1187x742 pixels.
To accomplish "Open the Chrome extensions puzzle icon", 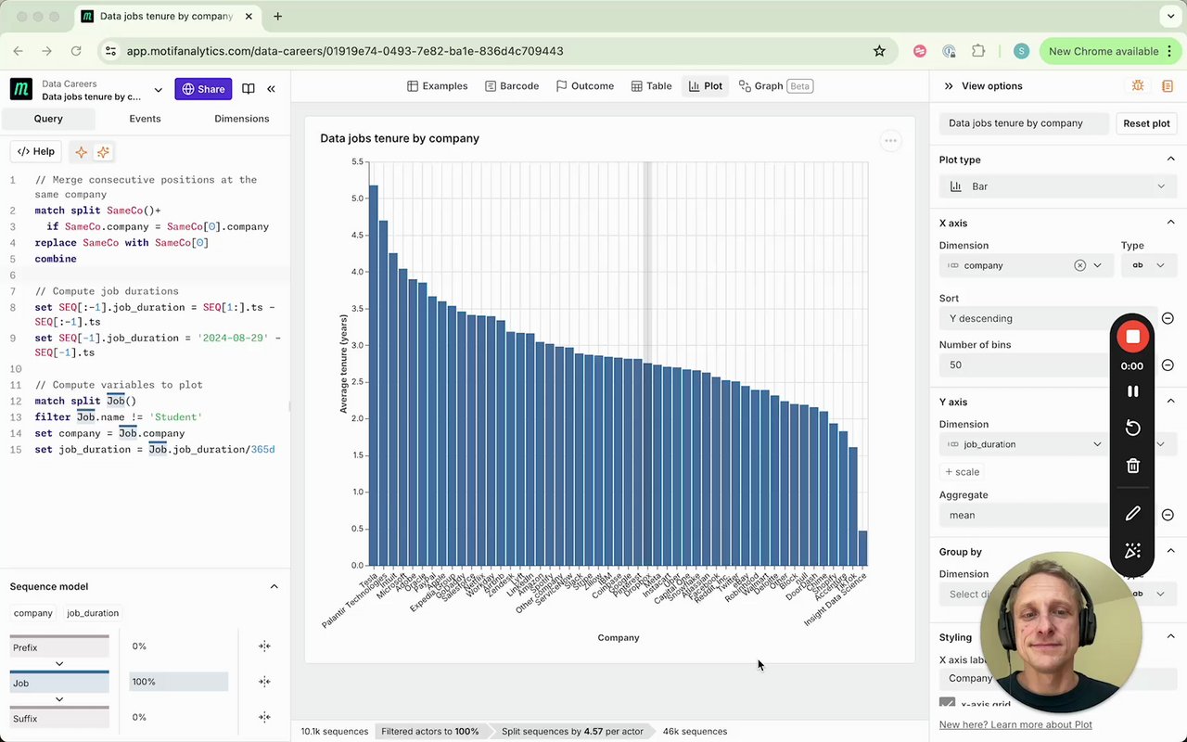I will 978,51.
